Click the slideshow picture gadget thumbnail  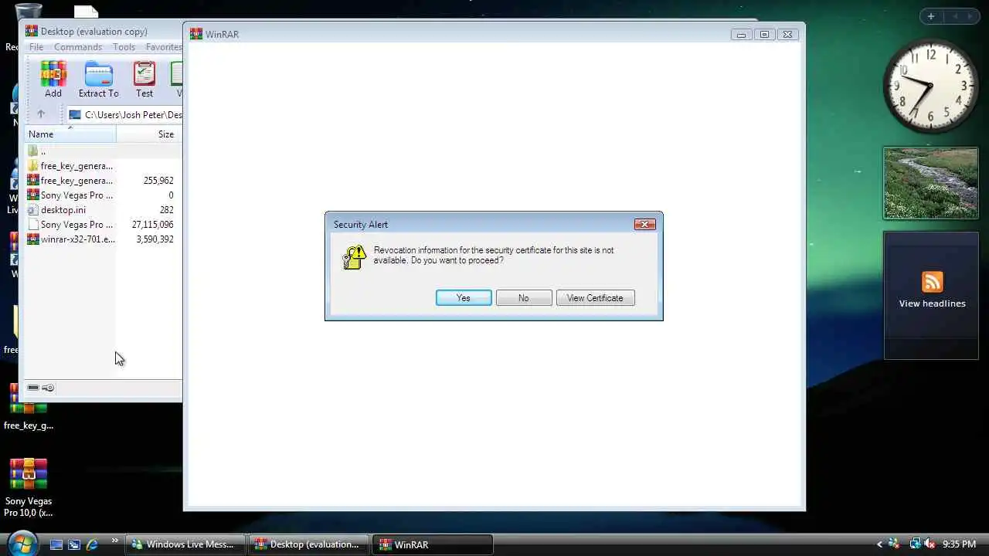click(930, 183)
